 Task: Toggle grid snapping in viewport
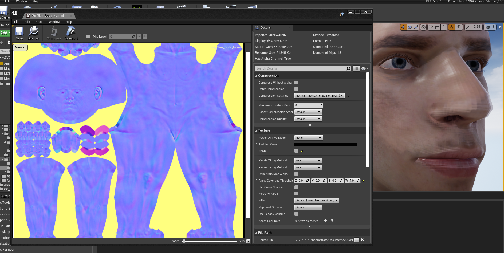click(437, 27)
